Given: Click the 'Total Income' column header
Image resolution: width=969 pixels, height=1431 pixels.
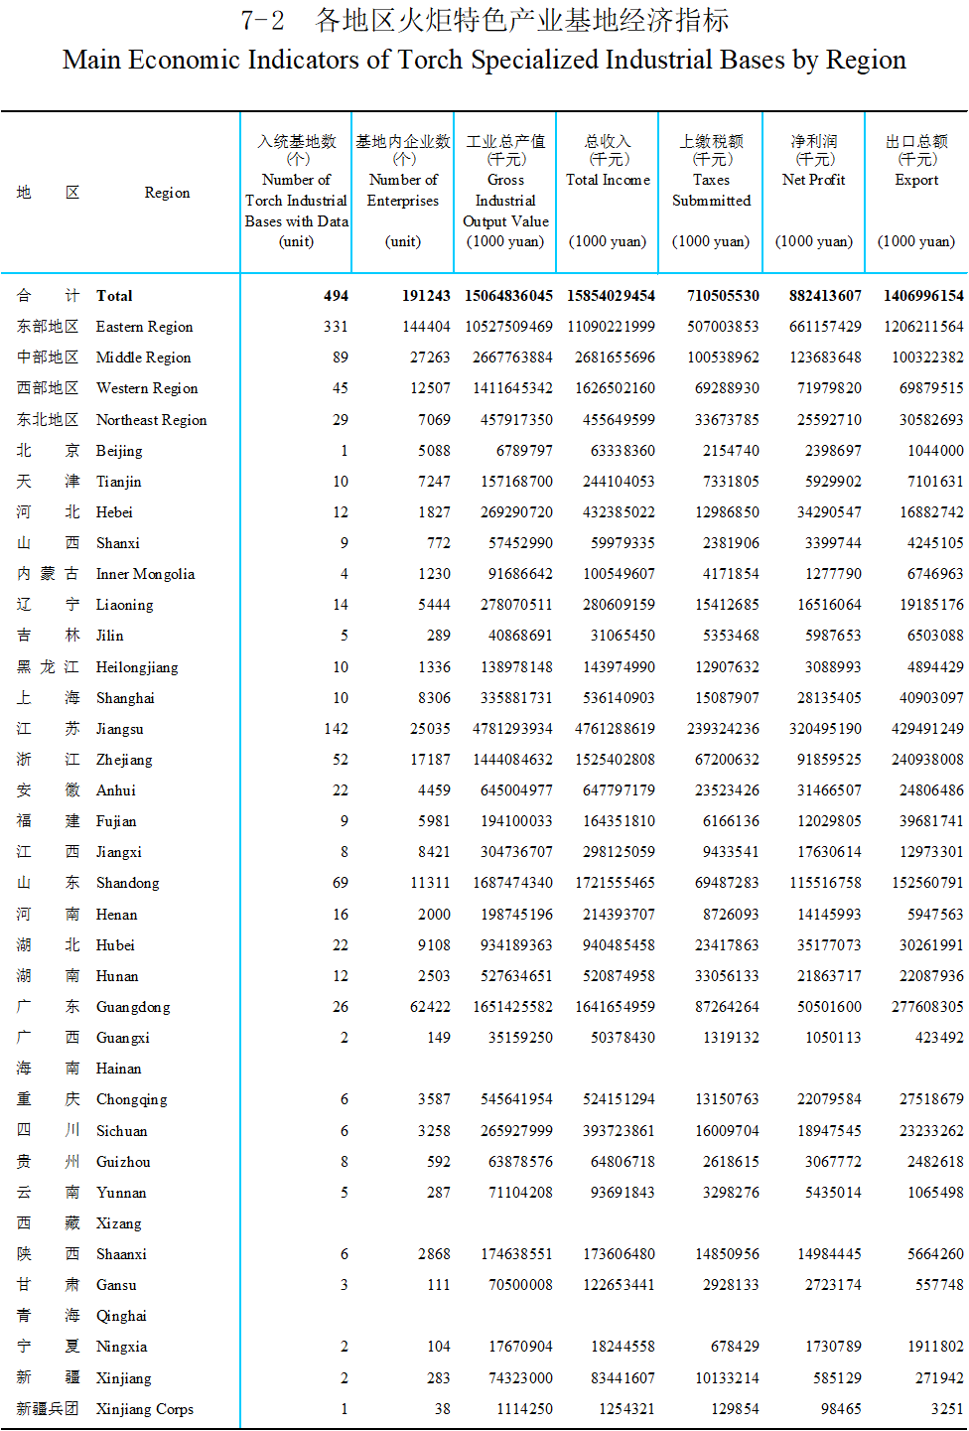Looking at the screenshot, I should (x=608, y=180).
